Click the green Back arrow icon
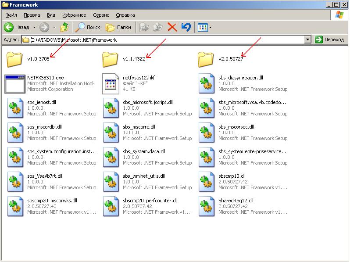The width and height of the screenshot is (350, 262). 9,27
